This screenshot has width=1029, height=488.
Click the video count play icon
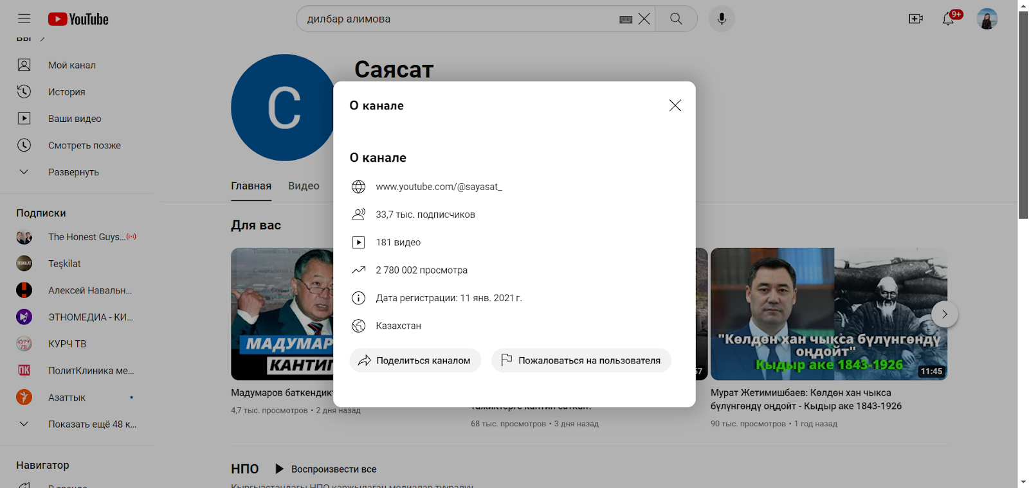(x=358, y=242)
